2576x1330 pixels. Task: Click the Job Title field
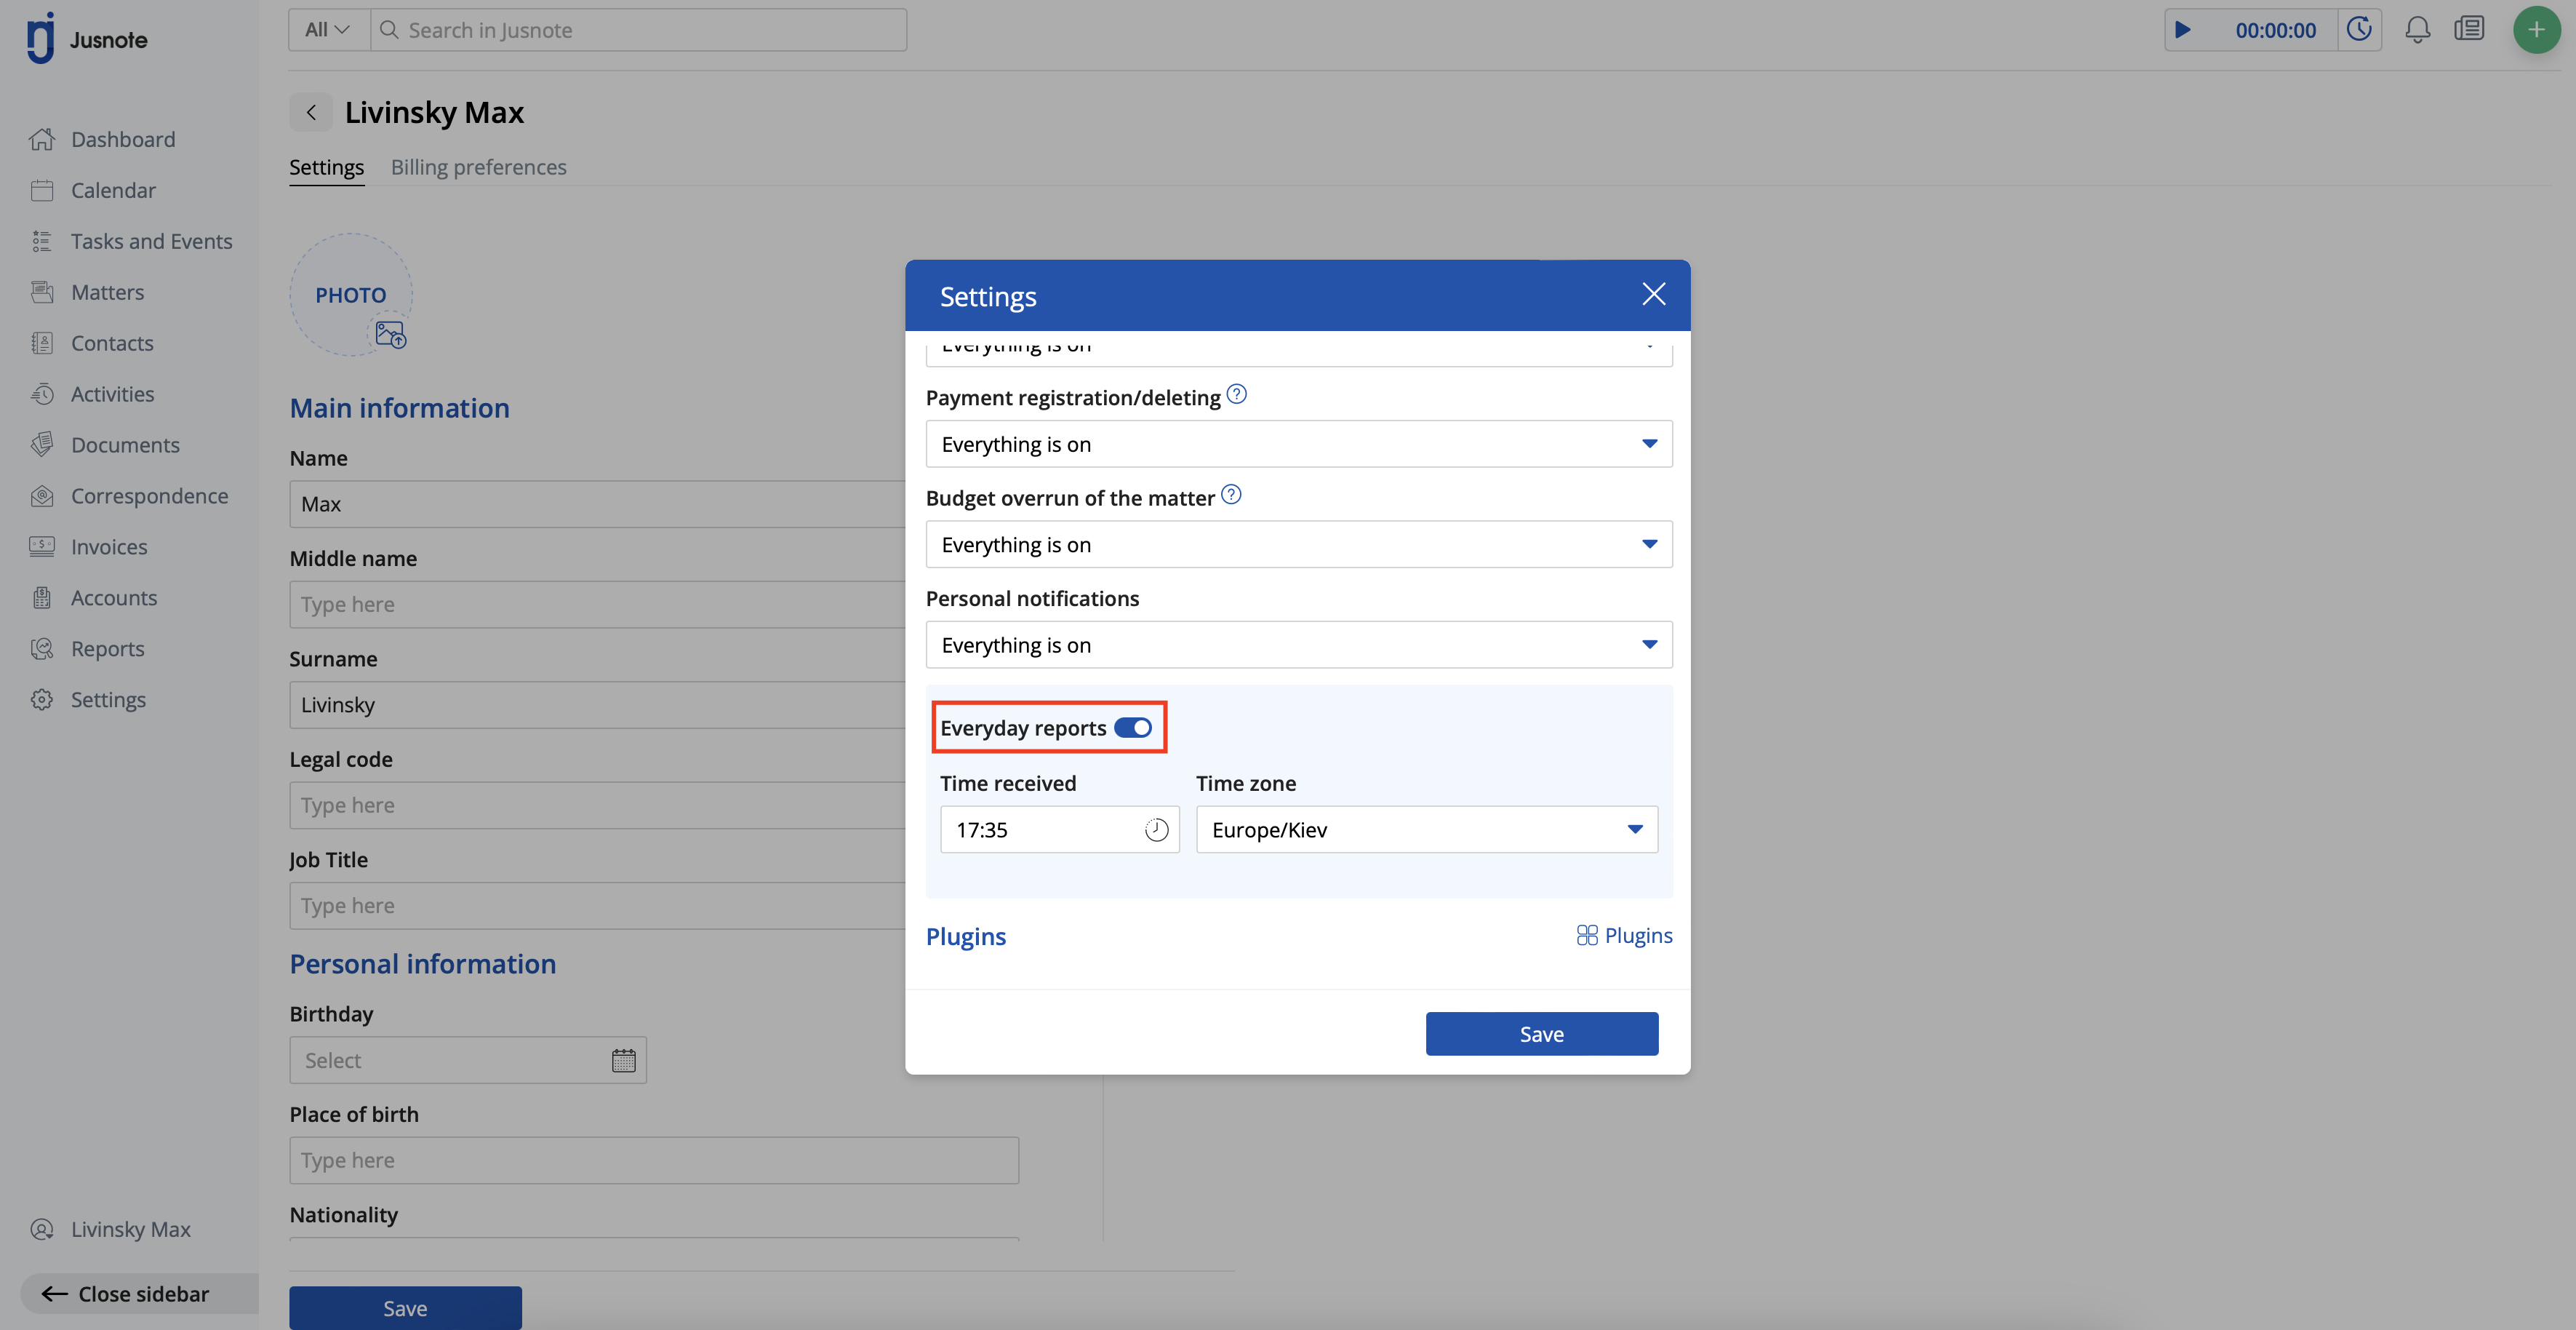click(598, 906)
